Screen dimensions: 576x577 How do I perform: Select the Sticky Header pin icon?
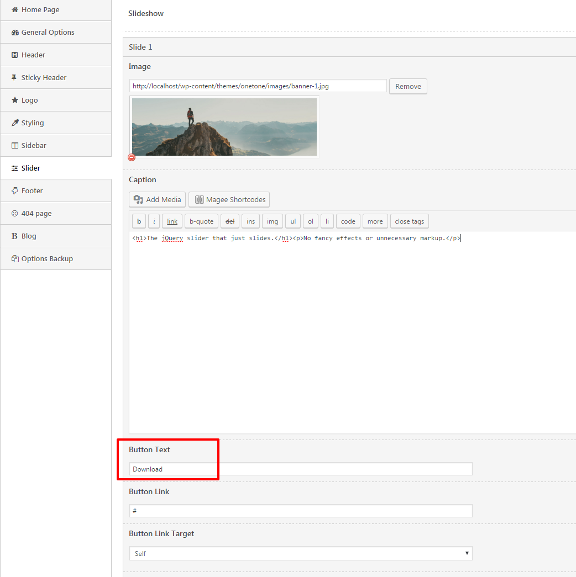pos(14,77)
